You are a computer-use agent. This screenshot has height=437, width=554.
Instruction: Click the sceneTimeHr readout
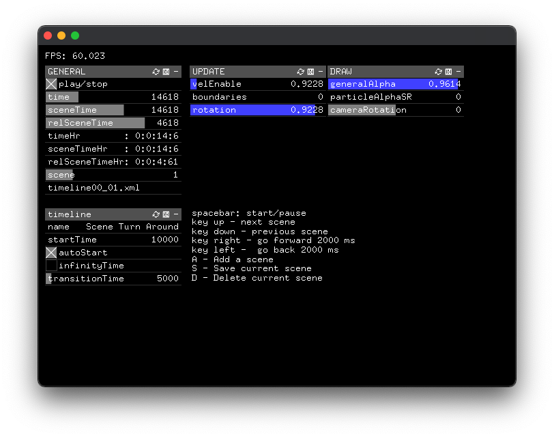[x=113, y=149]
